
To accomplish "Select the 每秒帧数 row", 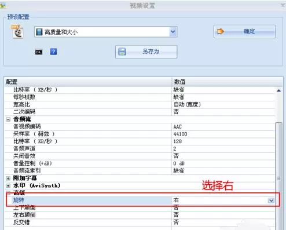I will click(x=140, y=97).
